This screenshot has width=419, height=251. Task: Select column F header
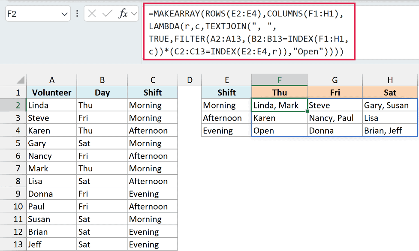pyautogui.click(x=280, y=80)
